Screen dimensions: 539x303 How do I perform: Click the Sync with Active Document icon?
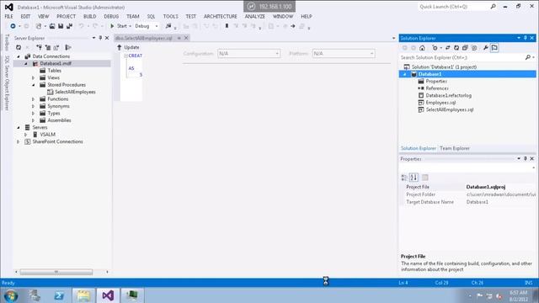tap(447, 48)
